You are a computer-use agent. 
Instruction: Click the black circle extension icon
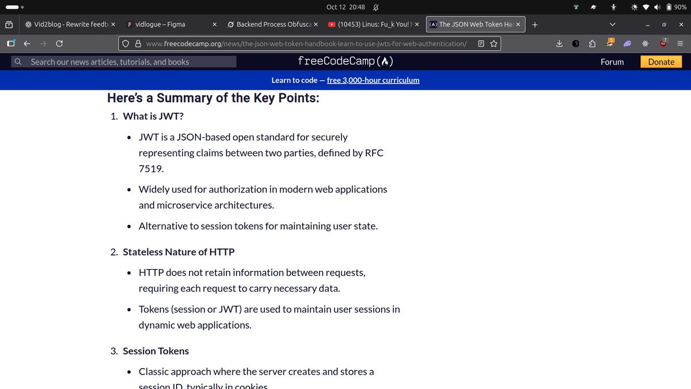click(576, 43)
